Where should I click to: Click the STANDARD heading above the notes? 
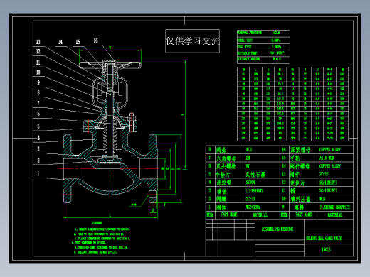pos(97,223)
